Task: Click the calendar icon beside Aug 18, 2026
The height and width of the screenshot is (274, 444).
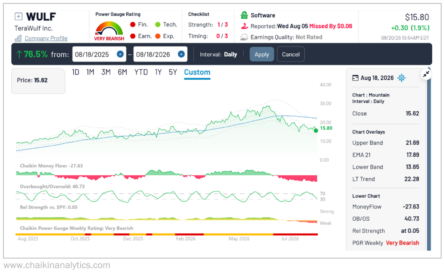Action: pos(355,78)
